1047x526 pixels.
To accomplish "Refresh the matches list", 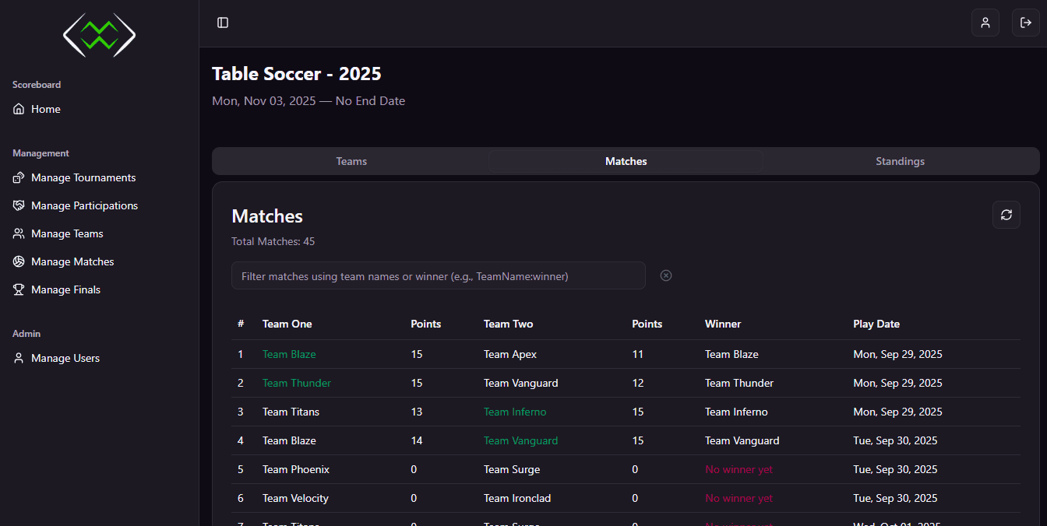I will point(1006,215).
